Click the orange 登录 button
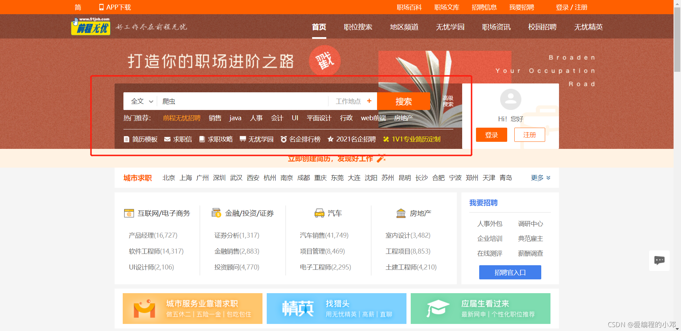Screen dimensions: 681x331 (491, 135)
